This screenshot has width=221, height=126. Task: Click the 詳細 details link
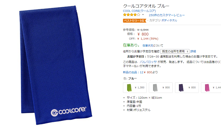193,52
